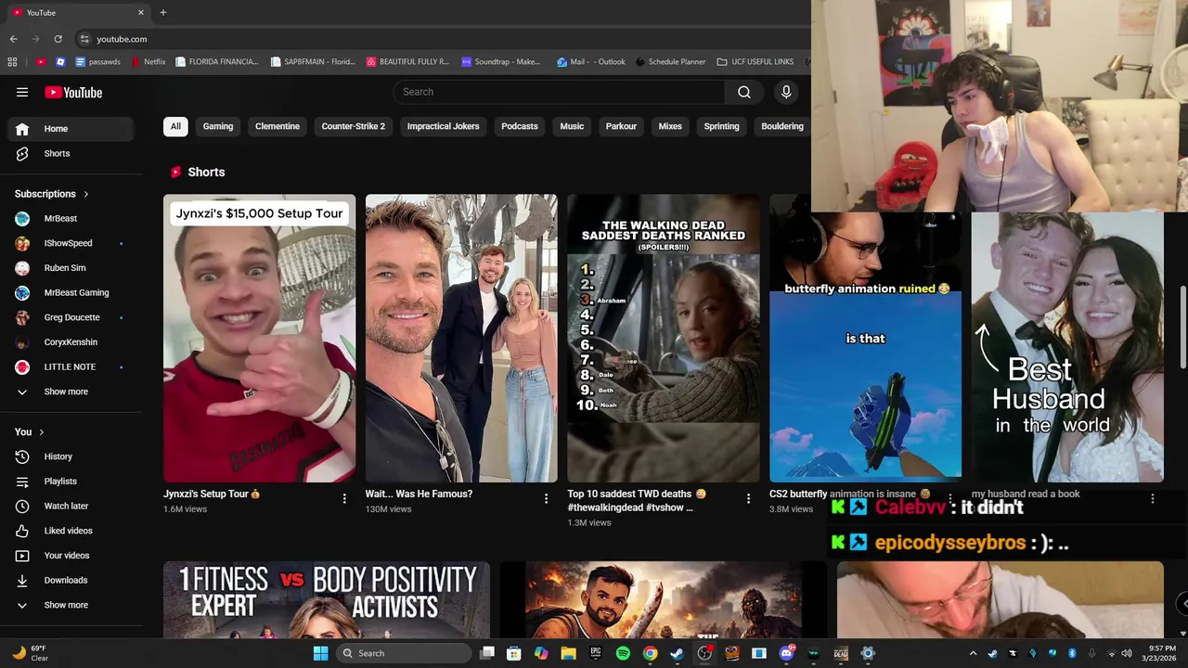Open options menu for my husband read a book
Viewport: 1188px width, 668px height.
click(x=1153, y=498)
